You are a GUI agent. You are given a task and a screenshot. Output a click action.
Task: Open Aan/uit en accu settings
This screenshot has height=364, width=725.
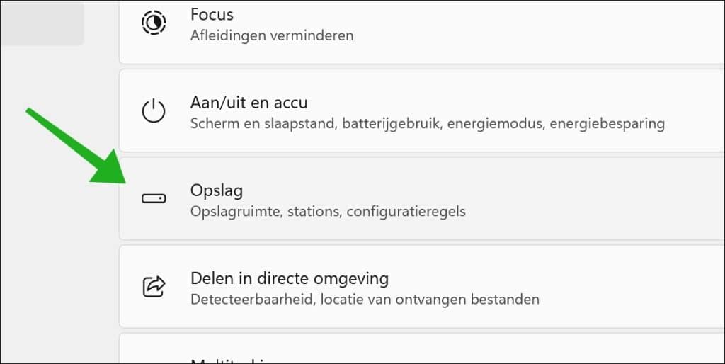(x=249, y=103)
